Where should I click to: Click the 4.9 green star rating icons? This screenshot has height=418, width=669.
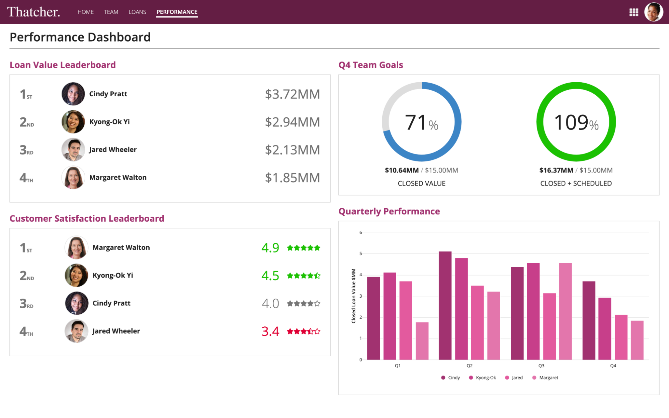click(x=304, y=248)
